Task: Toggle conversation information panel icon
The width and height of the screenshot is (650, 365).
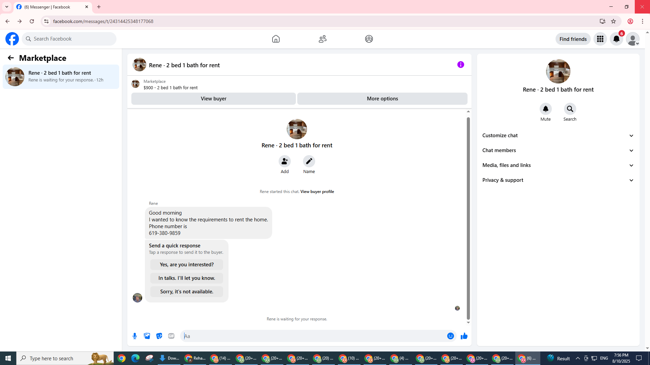Action: pos(460,65)
